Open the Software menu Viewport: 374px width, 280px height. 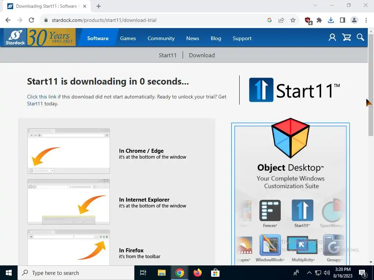click(98, 38)
